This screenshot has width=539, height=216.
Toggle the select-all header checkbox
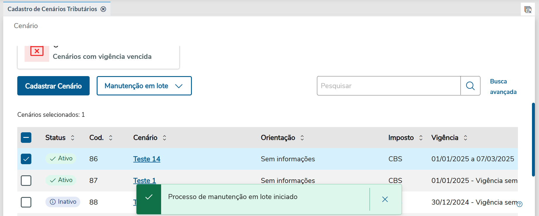pyautogui.click(x=26, y=138)
